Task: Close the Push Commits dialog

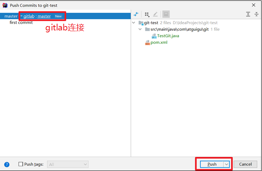Action: [253, 5]
